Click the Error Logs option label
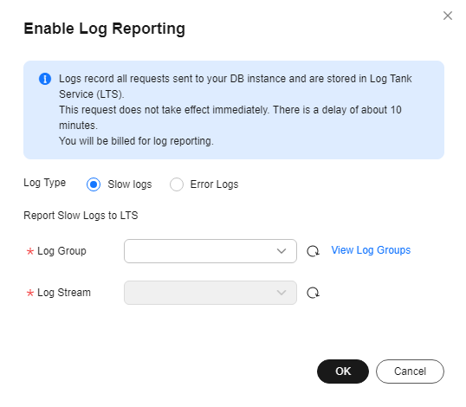This screenshot has height=407, width=466. point(214,184)
